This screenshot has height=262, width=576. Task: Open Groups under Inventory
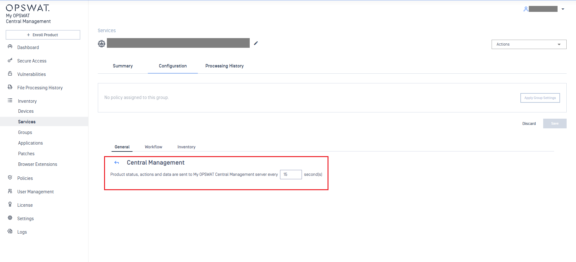coord(25,132)
